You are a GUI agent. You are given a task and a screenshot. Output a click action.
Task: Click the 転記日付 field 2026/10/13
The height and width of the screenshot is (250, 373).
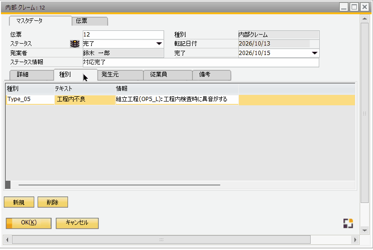click(x=279, y=44)
